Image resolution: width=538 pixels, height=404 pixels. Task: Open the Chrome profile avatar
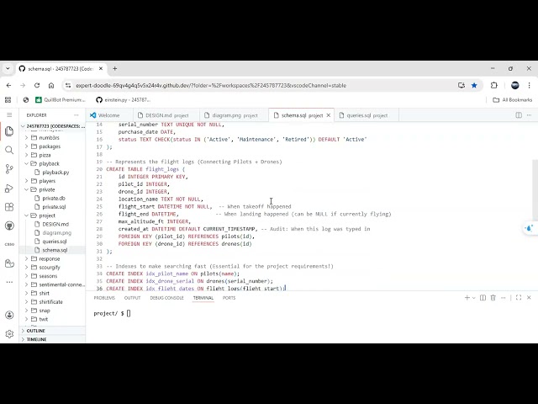514,85
